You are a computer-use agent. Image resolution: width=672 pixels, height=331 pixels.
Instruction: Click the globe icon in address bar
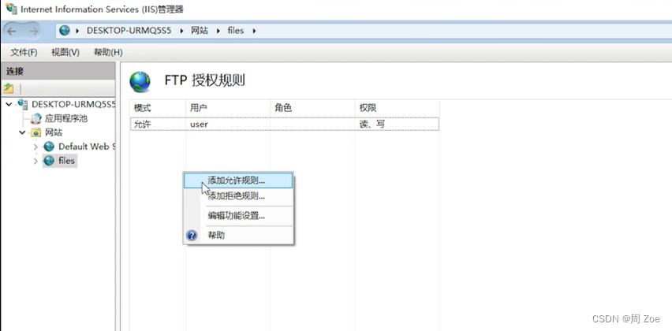coord(65,31)
